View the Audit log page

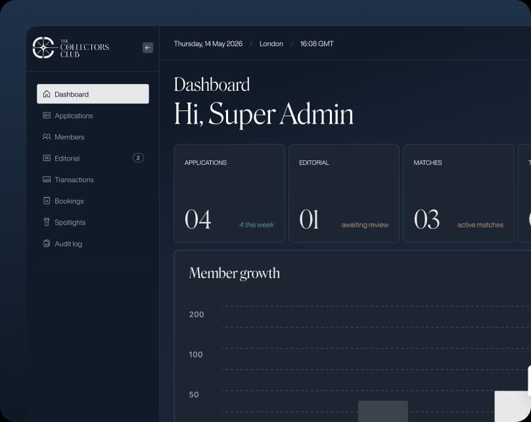pos(93,243)
